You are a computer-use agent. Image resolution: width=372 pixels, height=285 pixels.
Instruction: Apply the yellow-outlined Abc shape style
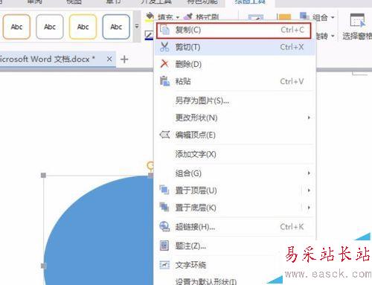coord(83,27)
